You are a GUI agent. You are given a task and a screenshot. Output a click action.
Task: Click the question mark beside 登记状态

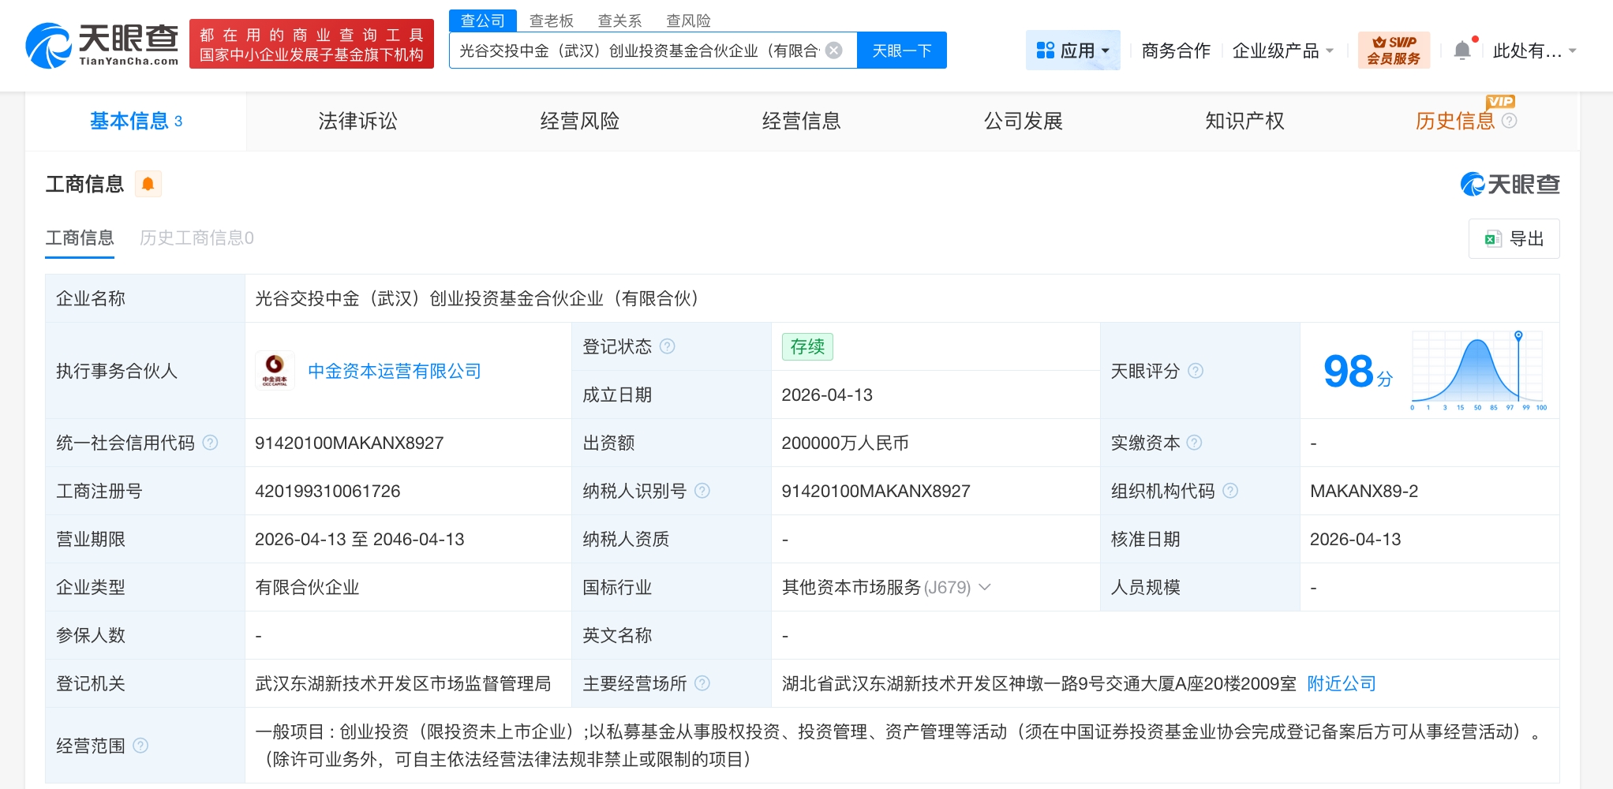[x=667, y=346]
